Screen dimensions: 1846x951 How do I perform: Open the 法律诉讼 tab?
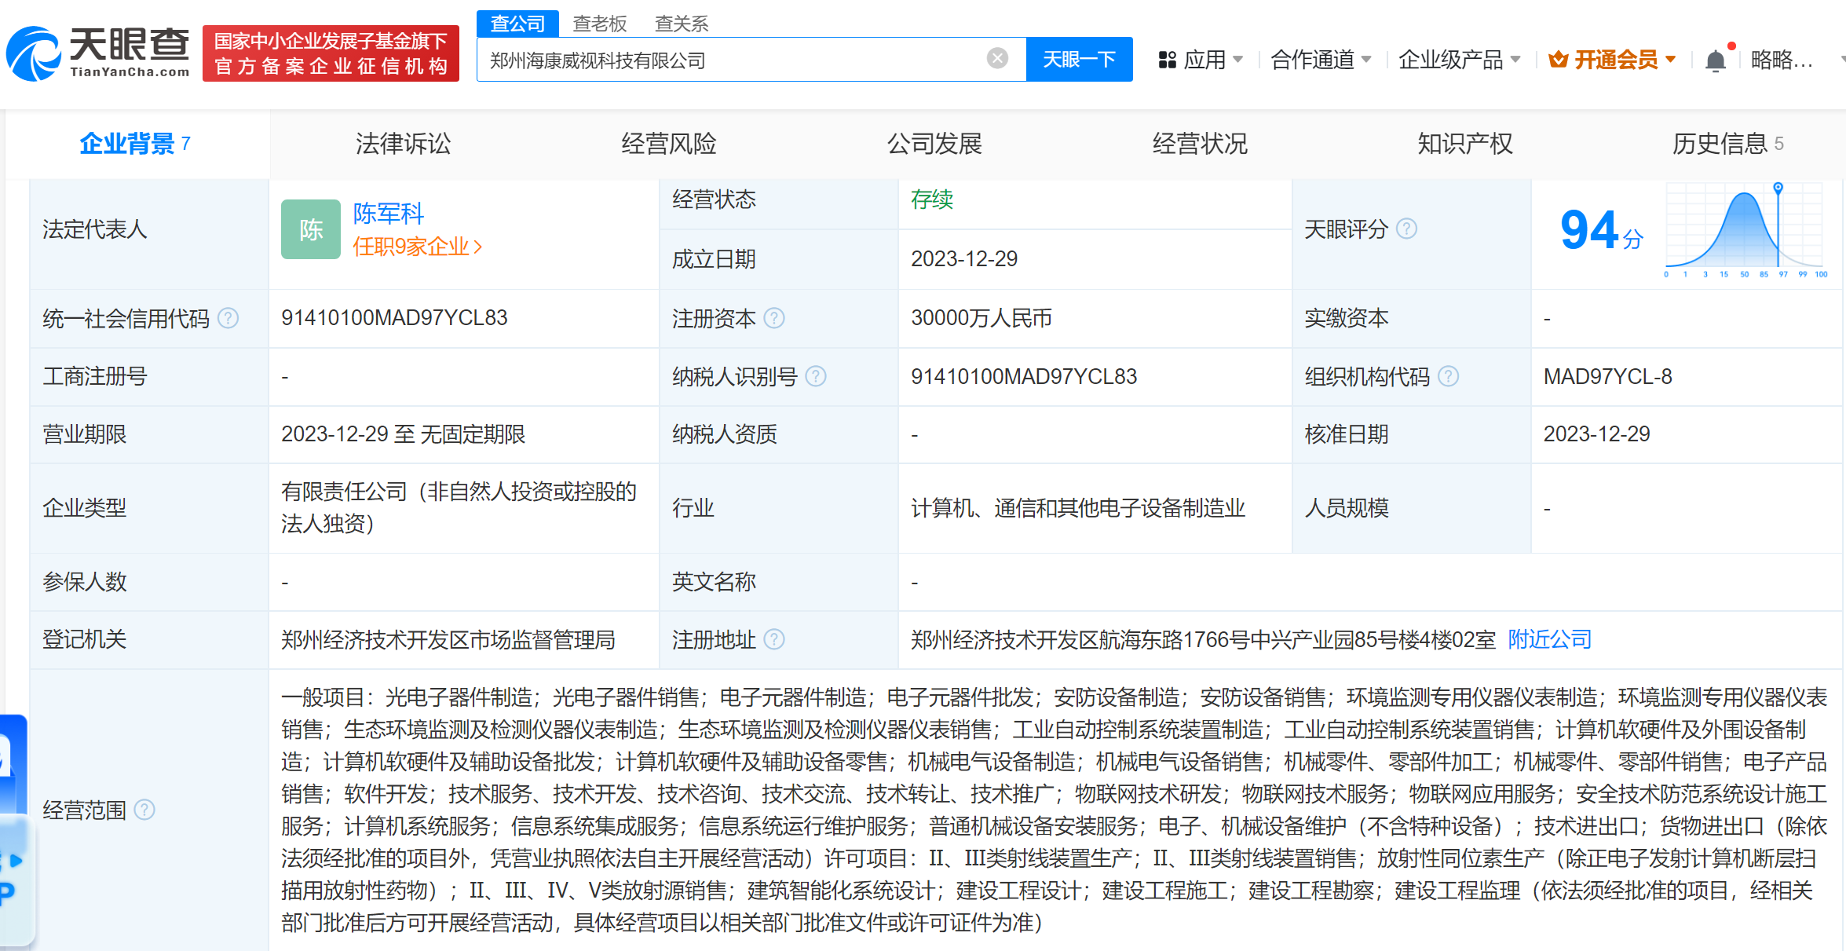403,144
